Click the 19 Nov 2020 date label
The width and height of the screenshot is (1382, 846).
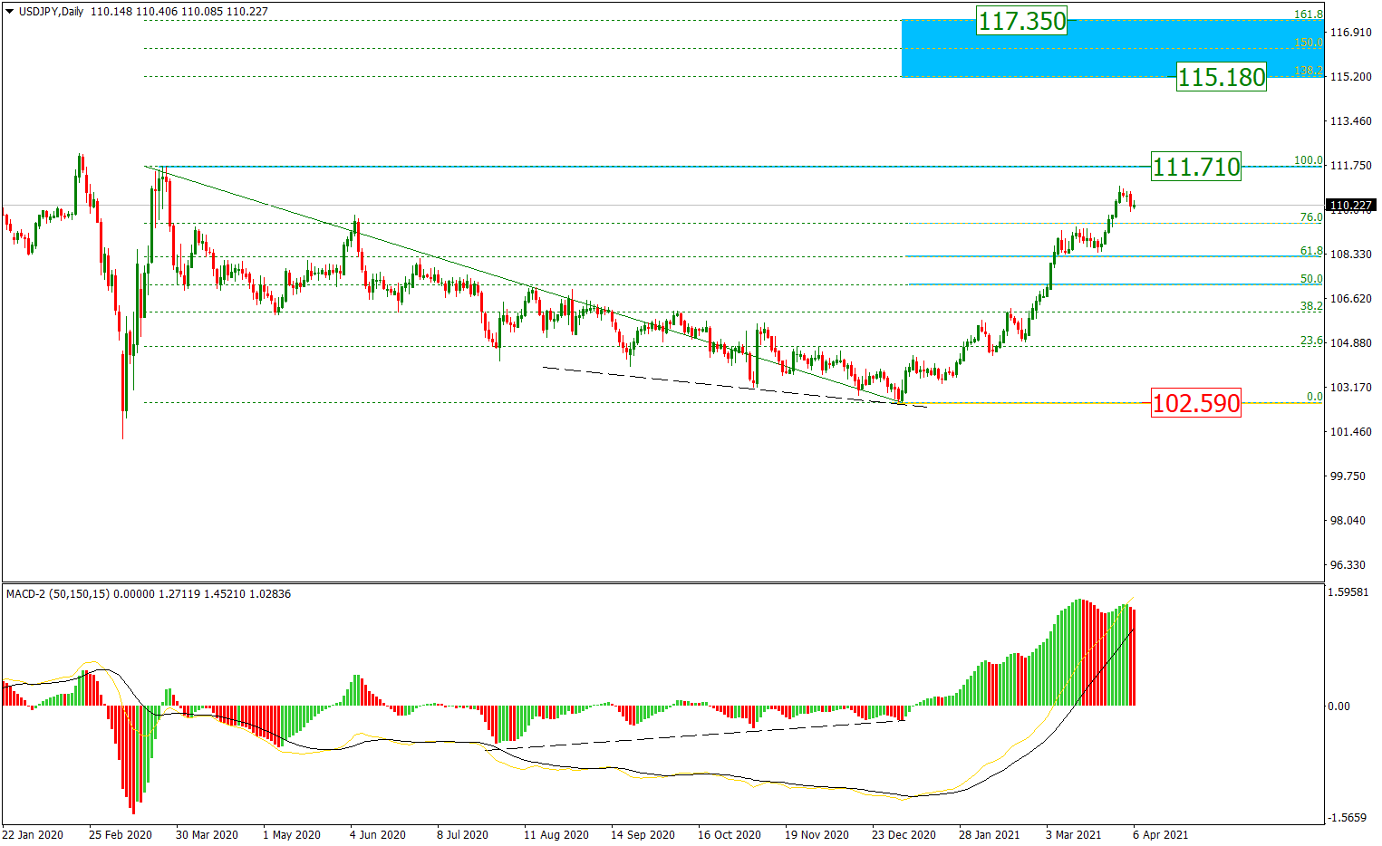click(x=817, y=835)
